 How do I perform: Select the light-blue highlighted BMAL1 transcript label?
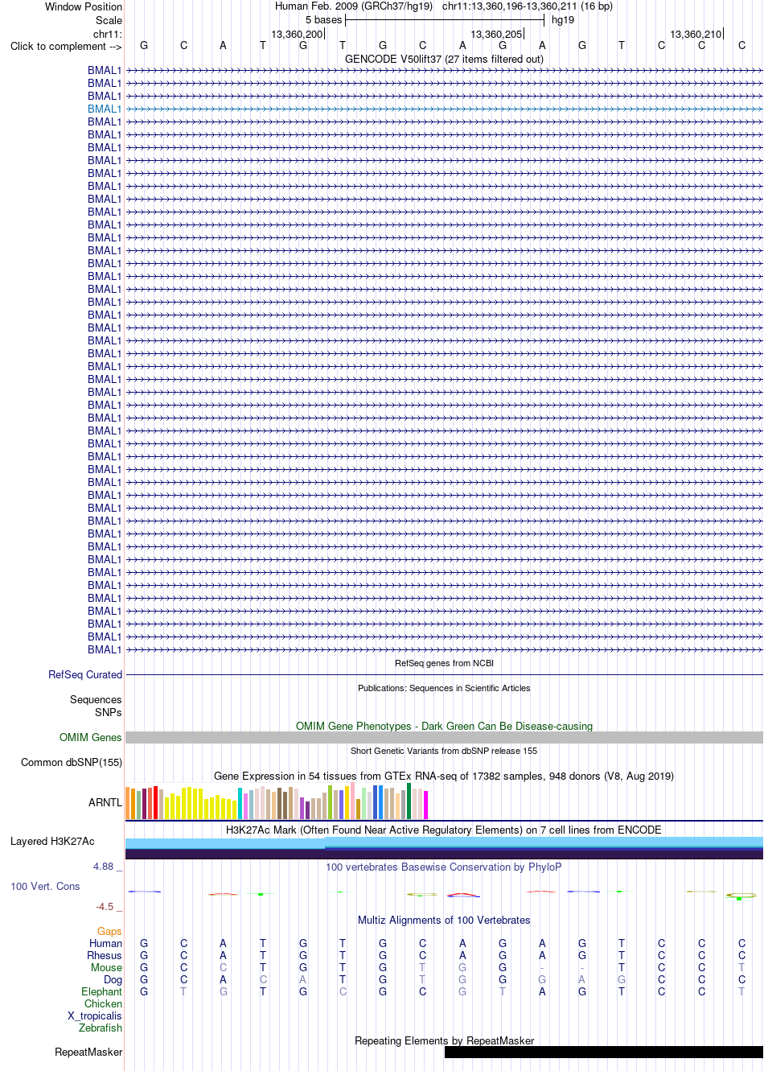(x=105, y=109)
